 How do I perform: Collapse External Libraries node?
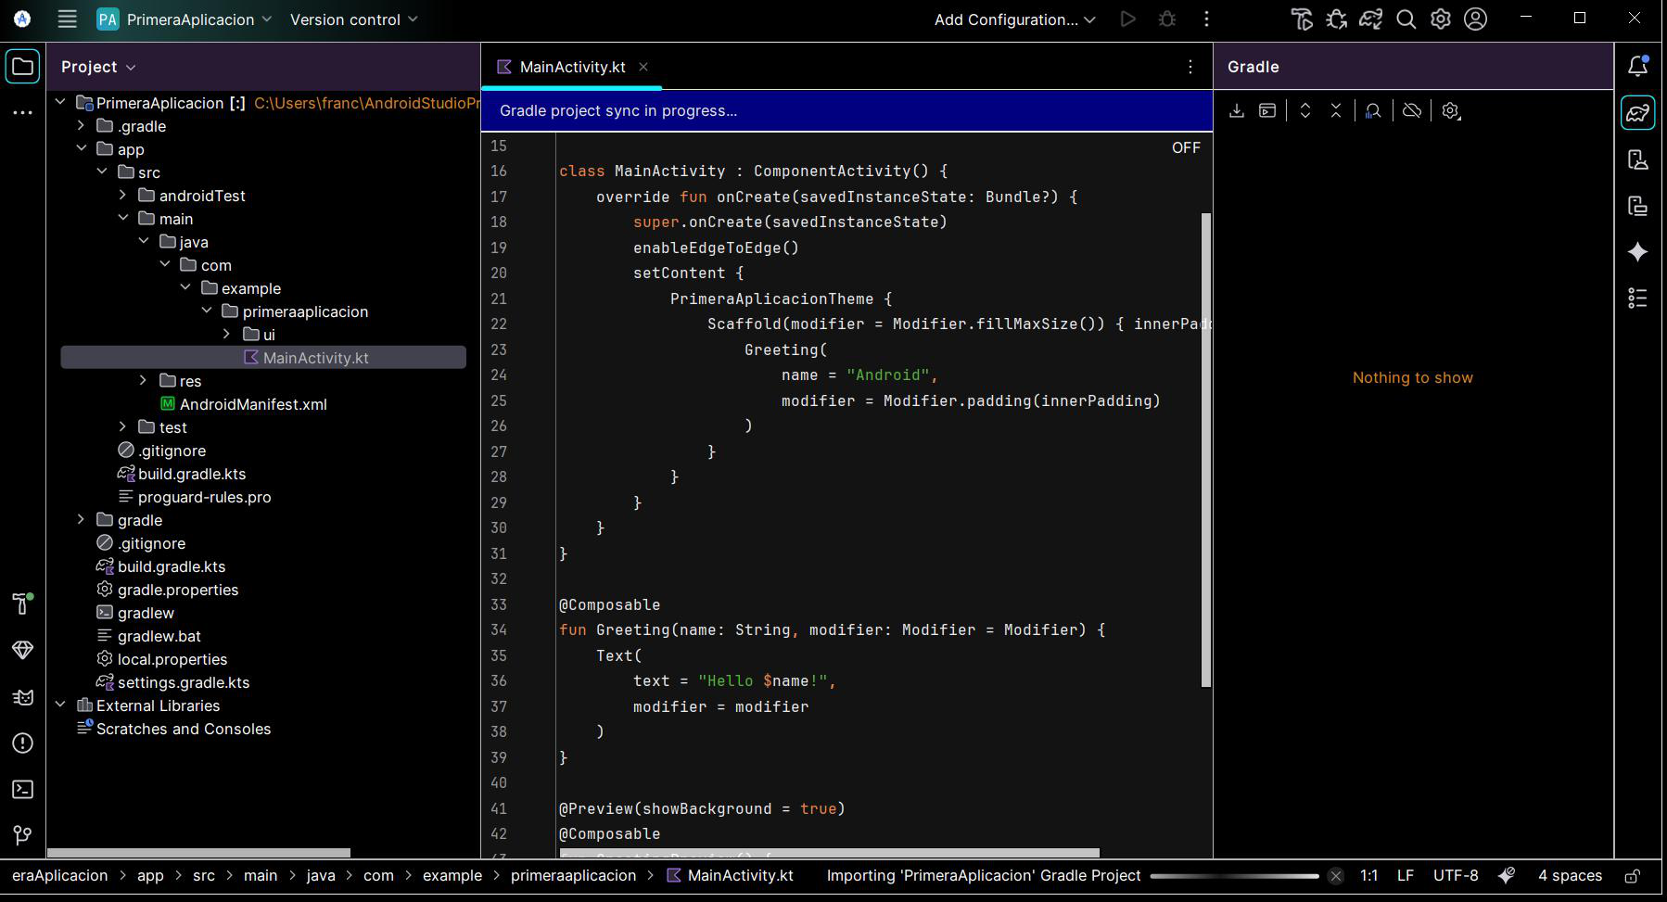pos(61,705)
